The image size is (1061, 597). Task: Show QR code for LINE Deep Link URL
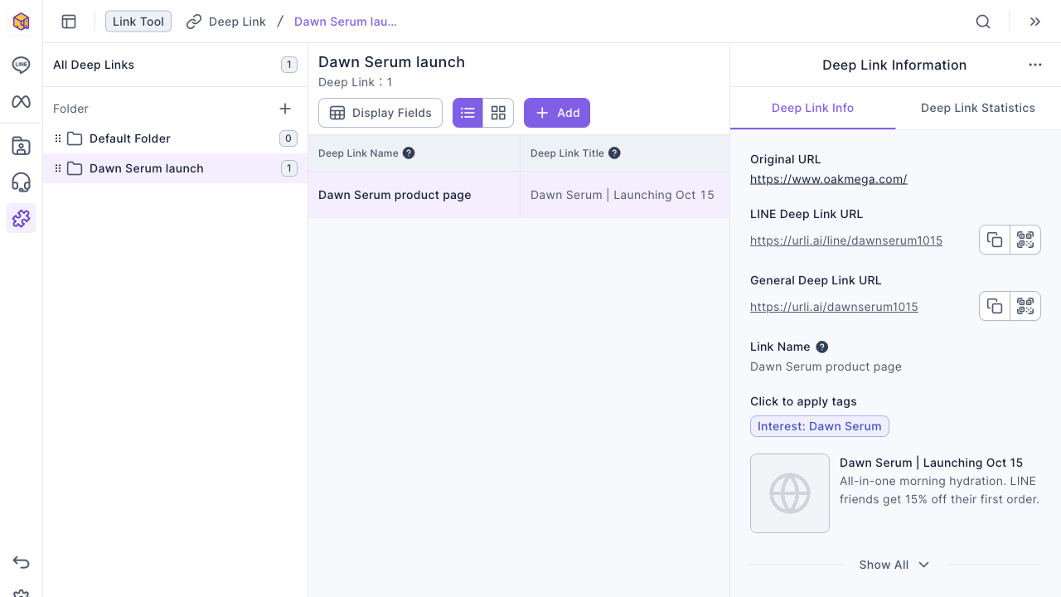[x=1025, y=240]
